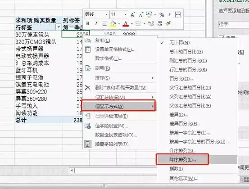The height and width of the screenshot is (189, 249).
Task: Open fill color dropdown arrow
Action: click(x=119, y=24)
